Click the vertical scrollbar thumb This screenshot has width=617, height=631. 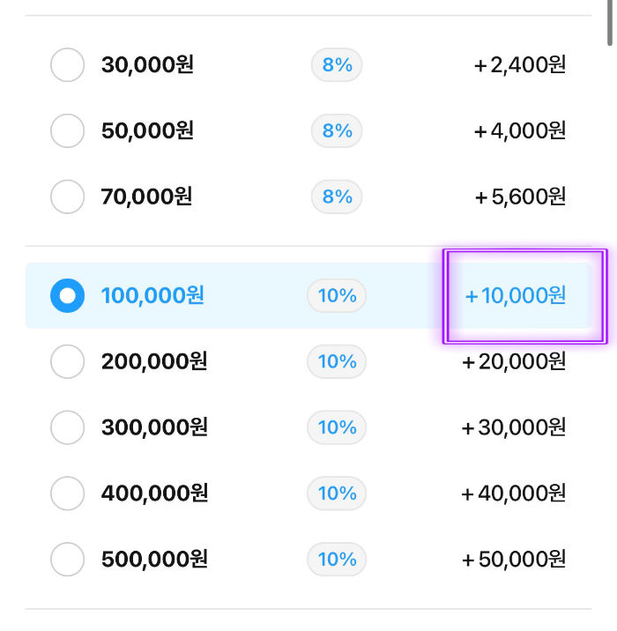click(610, 23)
